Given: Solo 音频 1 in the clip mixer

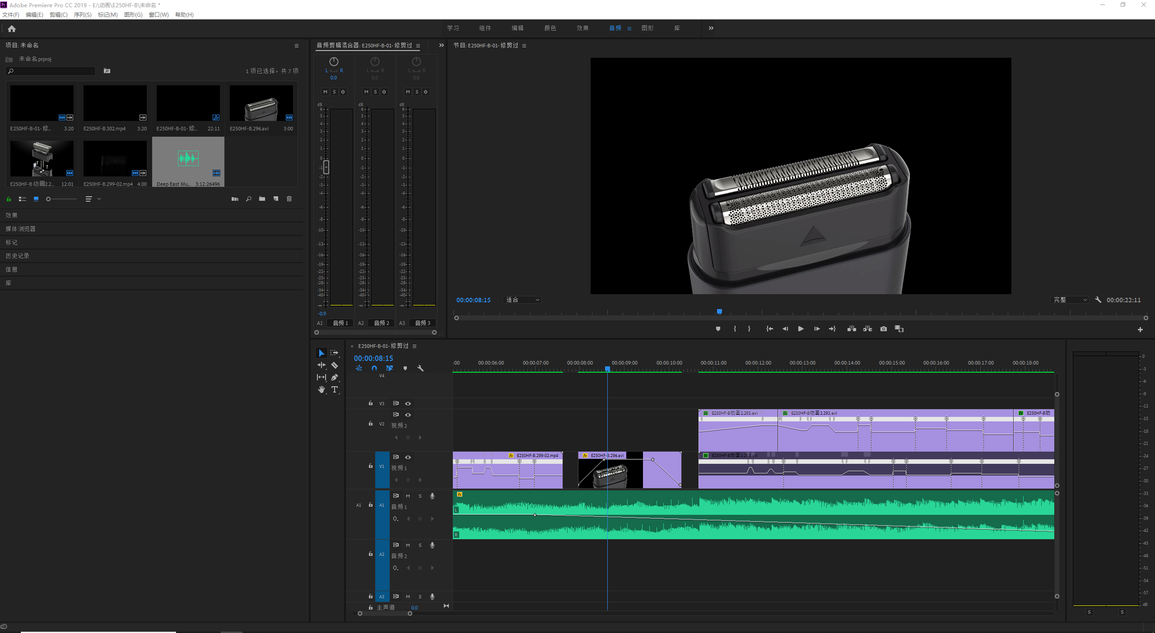Looking at the screenshot, I should pyautogui.click(x=334, y=92).
